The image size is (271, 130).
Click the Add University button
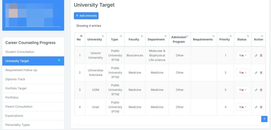coord(86,16)
